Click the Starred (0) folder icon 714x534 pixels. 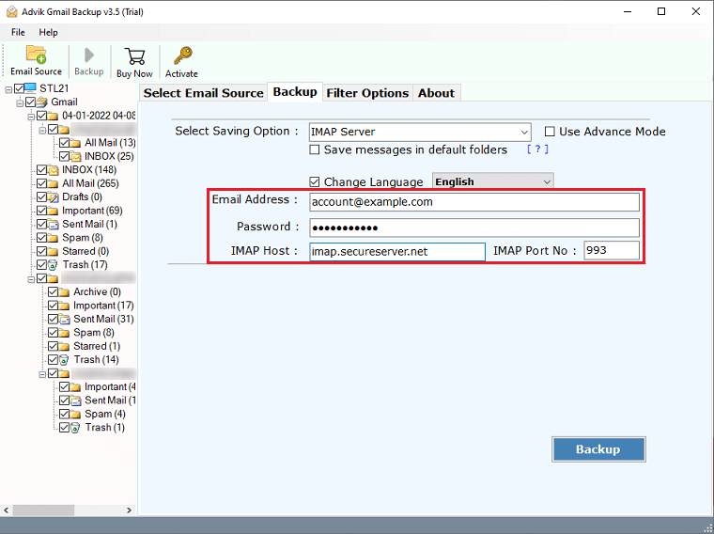(54, 251)
